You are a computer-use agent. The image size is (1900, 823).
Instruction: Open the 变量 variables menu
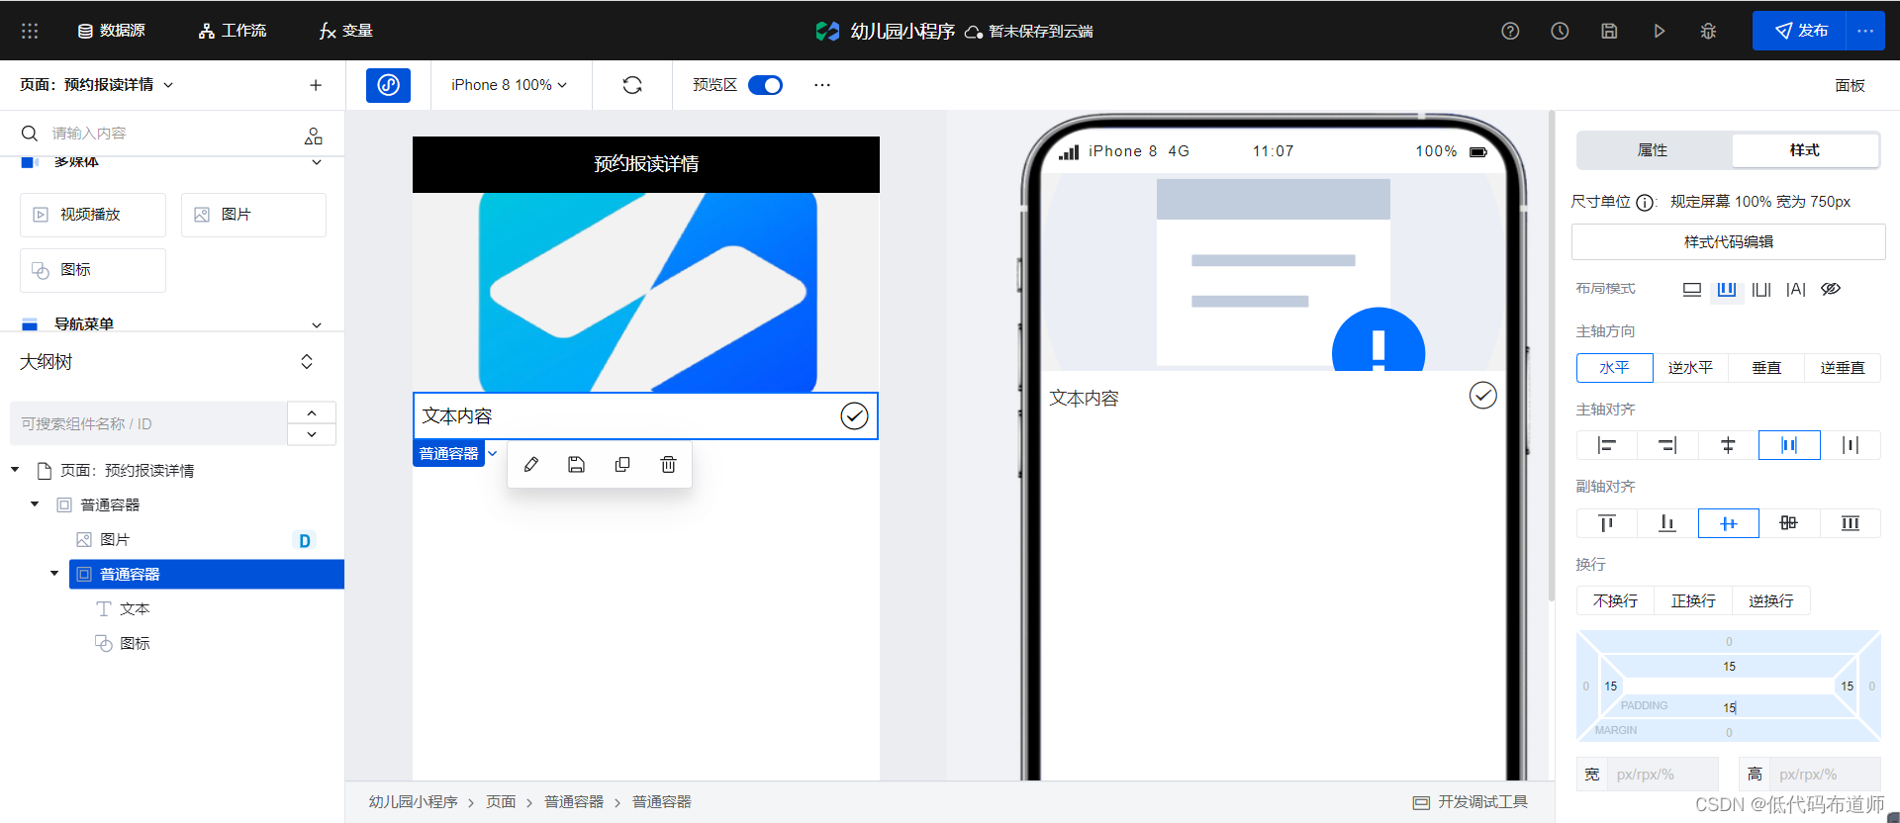(x=345, y=31)
